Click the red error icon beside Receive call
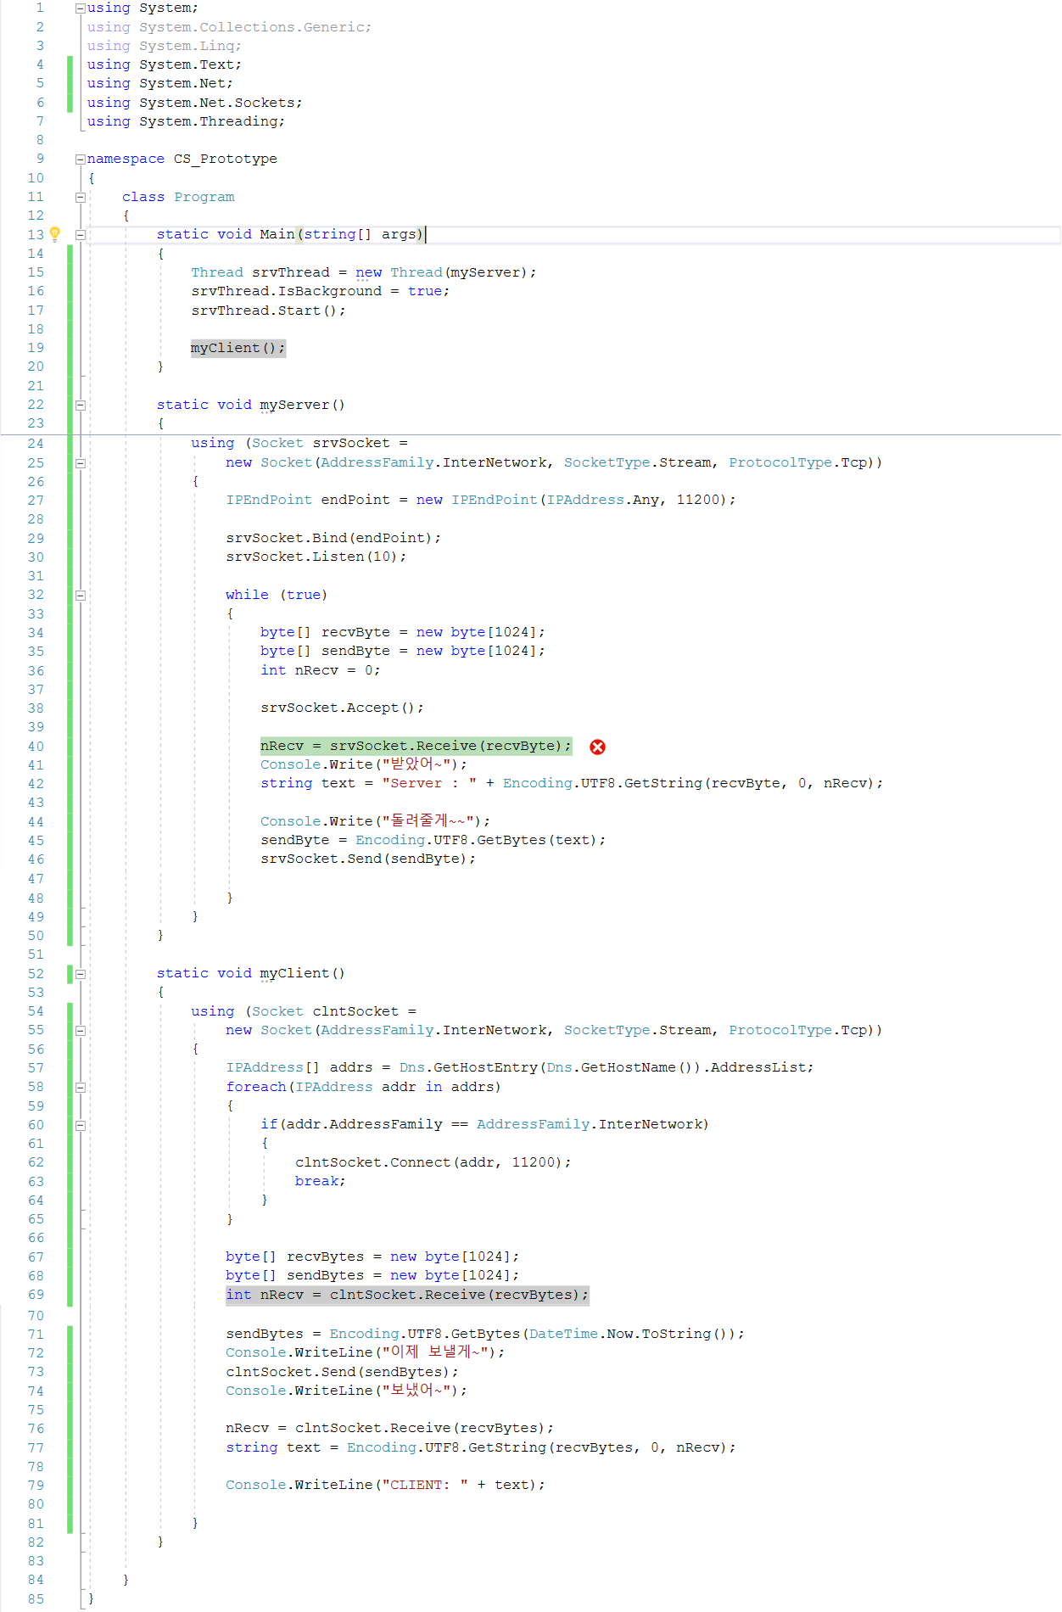This screenshot has height=1612, width=1062. click(x=597, y=747)
